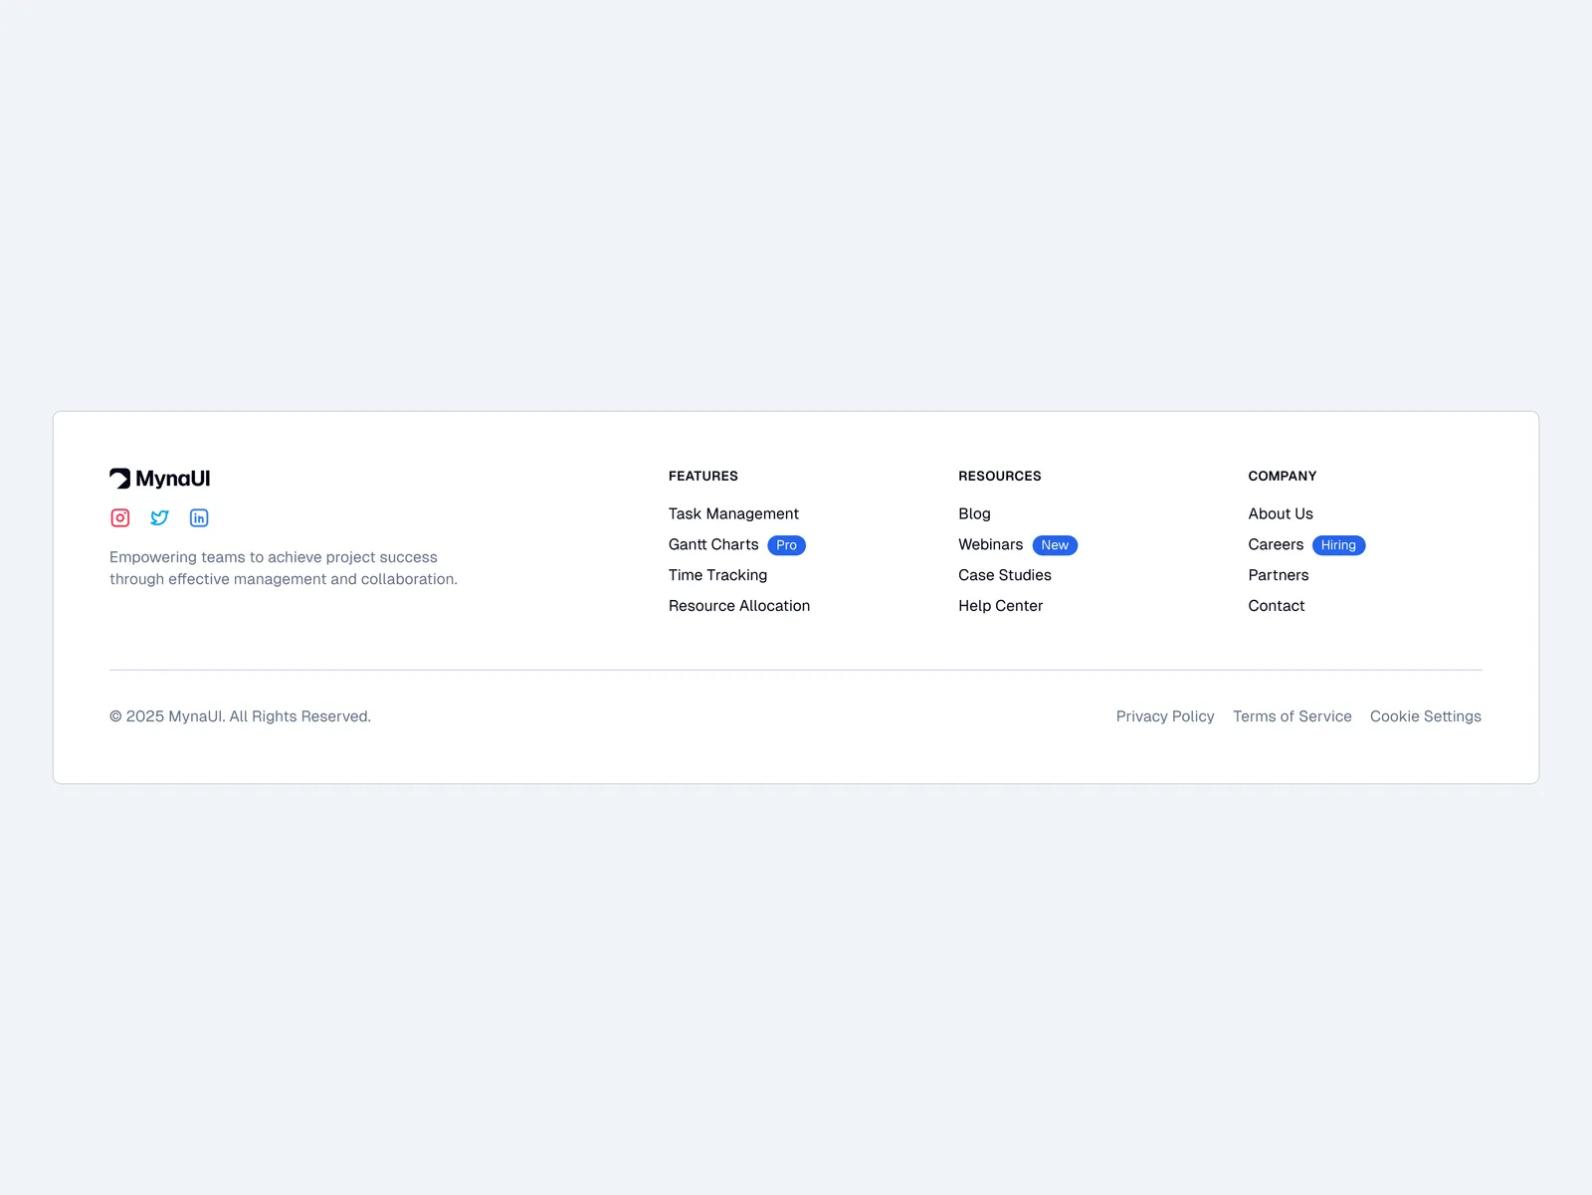Click the Hiring badge beside Careers
Screen dimensions: 1592x1195
pos(1338,545)
